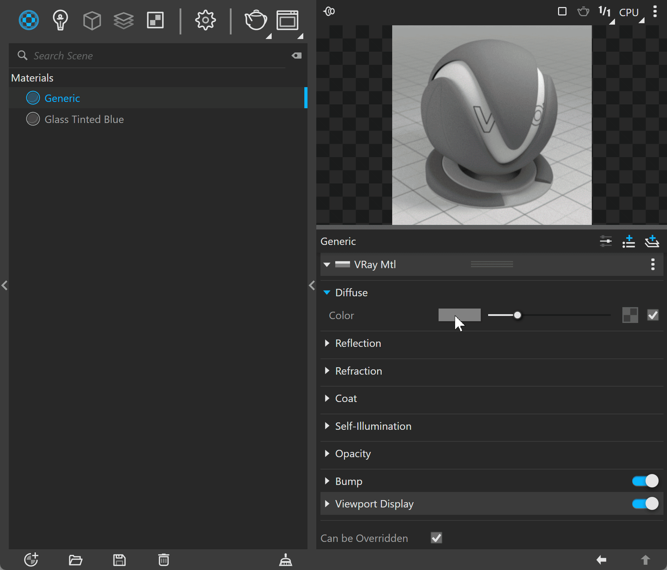Click the Delete Asset trash icon
This screenshot has width=667, height=570.
coord(163,560)
